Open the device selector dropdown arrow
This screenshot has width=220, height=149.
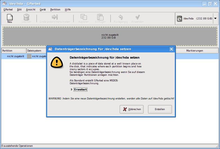click(216, 18)
